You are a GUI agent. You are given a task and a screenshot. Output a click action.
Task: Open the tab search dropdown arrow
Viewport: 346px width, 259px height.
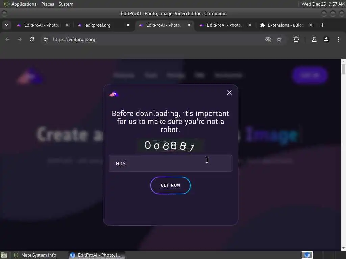click(7, 25)
